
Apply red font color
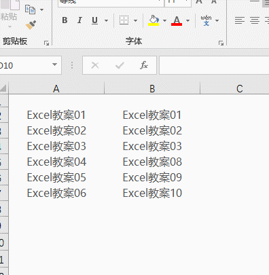pyautogui.click(x=177, y=20)
